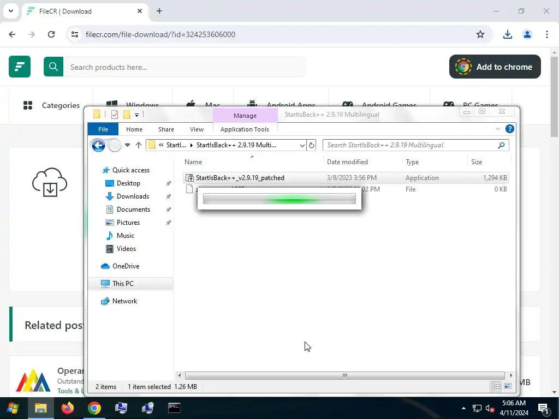Screen dimensions: 559x419
Task: Select OneDrive in navigation pane
Action: point(126,266)
